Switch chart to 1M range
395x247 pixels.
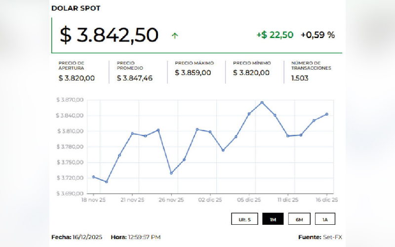click(273, 220)
